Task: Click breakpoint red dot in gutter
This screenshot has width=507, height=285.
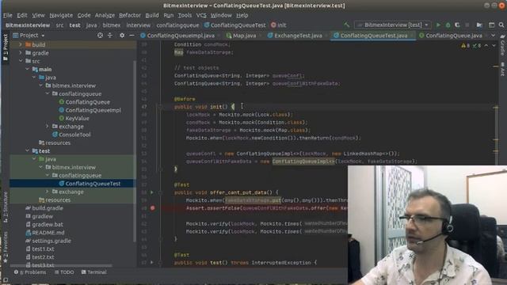Action: [x=153, y=208]
